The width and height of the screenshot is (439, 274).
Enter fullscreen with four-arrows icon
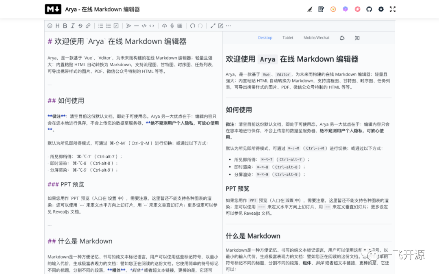tap(393, 9)
